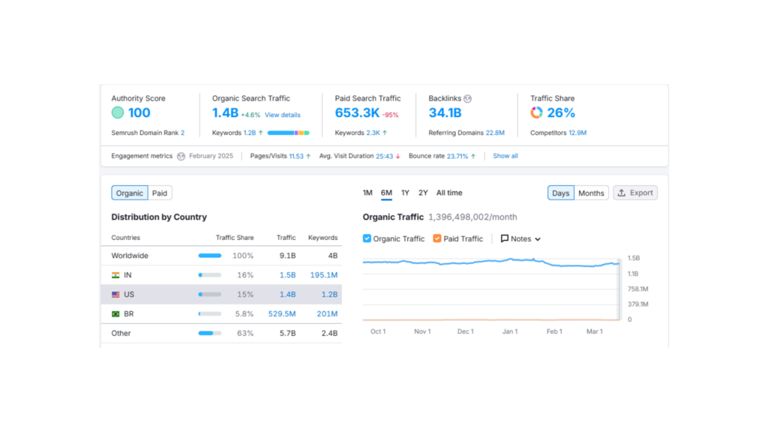Click the Traffic Share donut chart icon
The height and width of the screenshot is (432, 768).
[536, 112]
